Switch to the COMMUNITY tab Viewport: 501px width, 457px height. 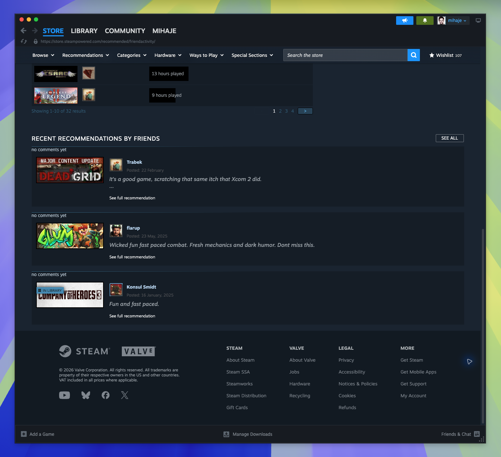tap(125, 31)
